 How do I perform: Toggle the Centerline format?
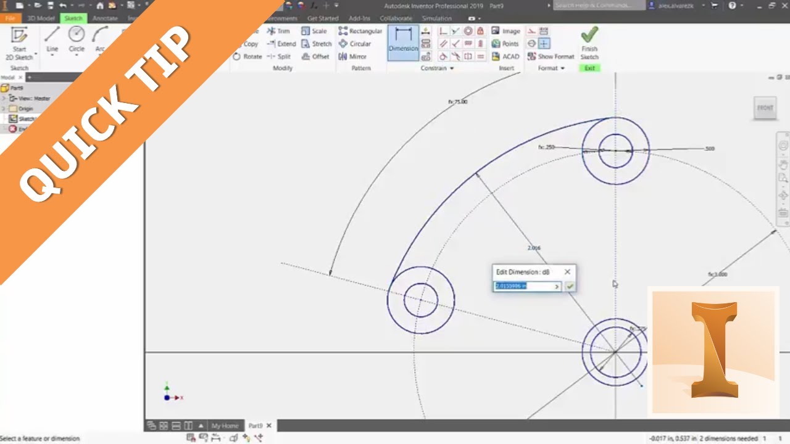[x=531, y=44]
